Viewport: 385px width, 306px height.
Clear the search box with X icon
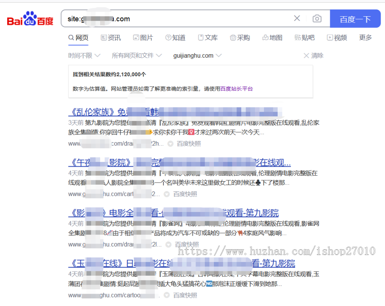[x=297, y=18]
